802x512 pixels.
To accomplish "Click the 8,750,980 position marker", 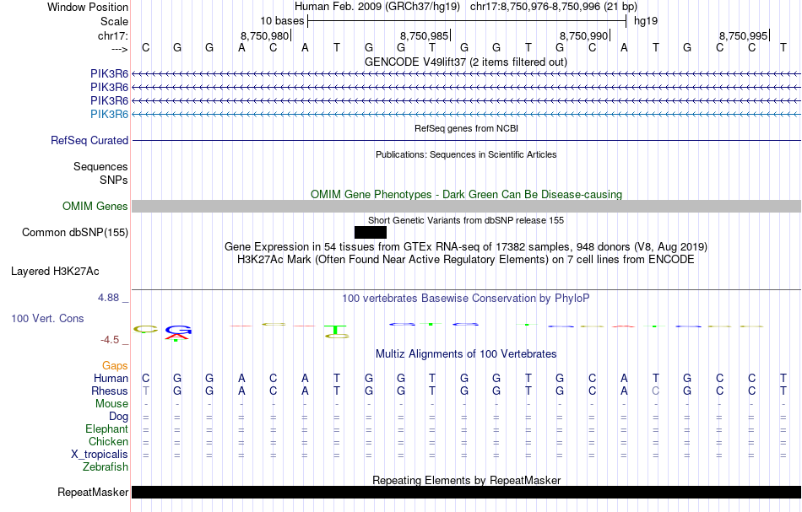I will 265,35.
